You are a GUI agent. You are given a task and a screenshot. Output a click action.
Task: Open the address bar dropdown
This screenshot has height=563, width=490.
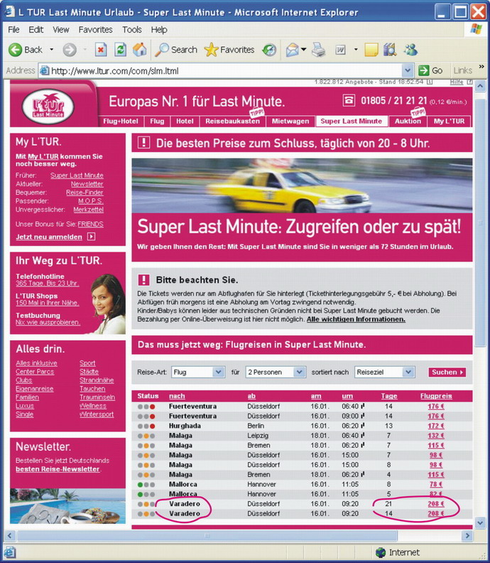(407, 70)
